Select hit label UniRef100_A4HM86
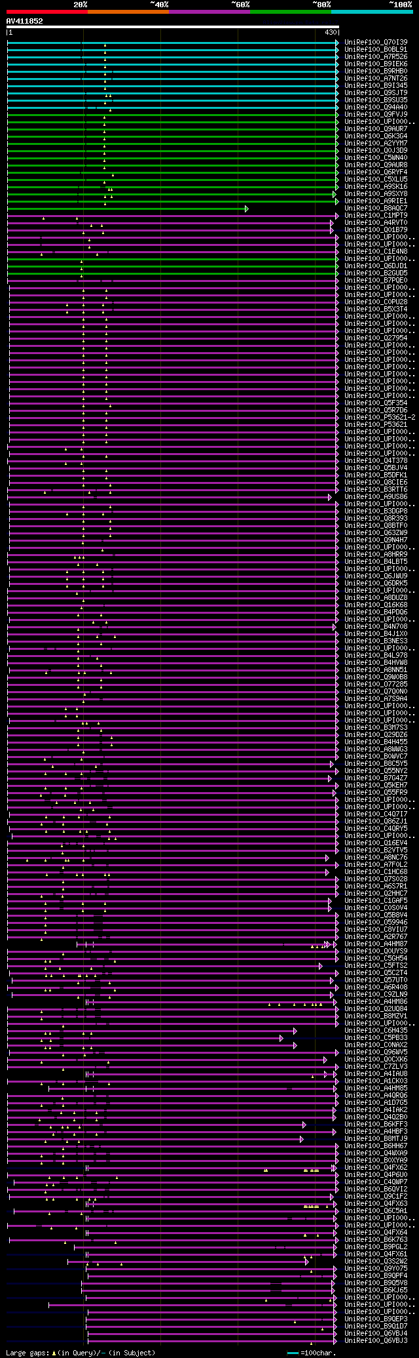Screen dimensions: 419x1358 pos(376,1001)
